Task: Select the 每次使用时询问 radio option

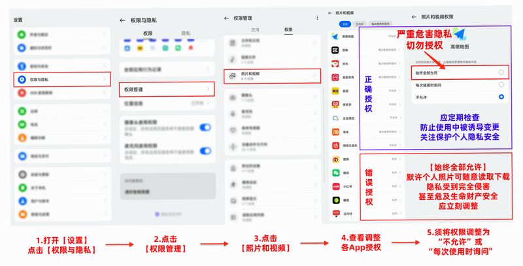Action: click(x=501, y=85)
